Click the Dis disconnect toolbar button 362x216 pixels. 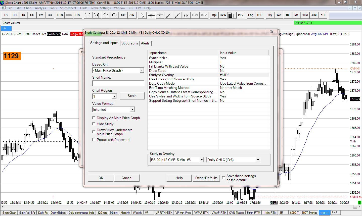coord(78,15)
